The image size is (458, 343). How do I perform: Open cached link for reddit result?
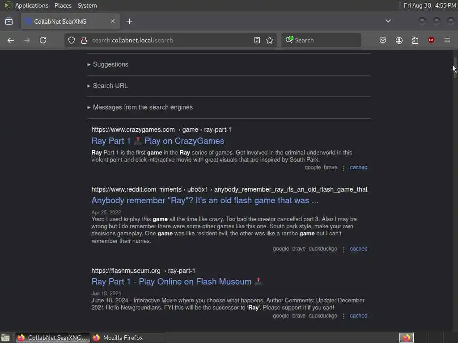(359, 249)
